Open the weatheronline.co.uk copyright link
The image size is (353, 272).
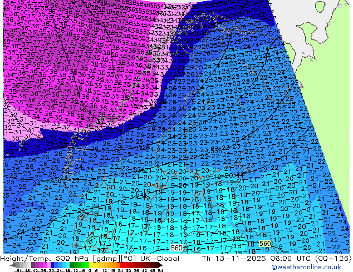tap(306, 267)
